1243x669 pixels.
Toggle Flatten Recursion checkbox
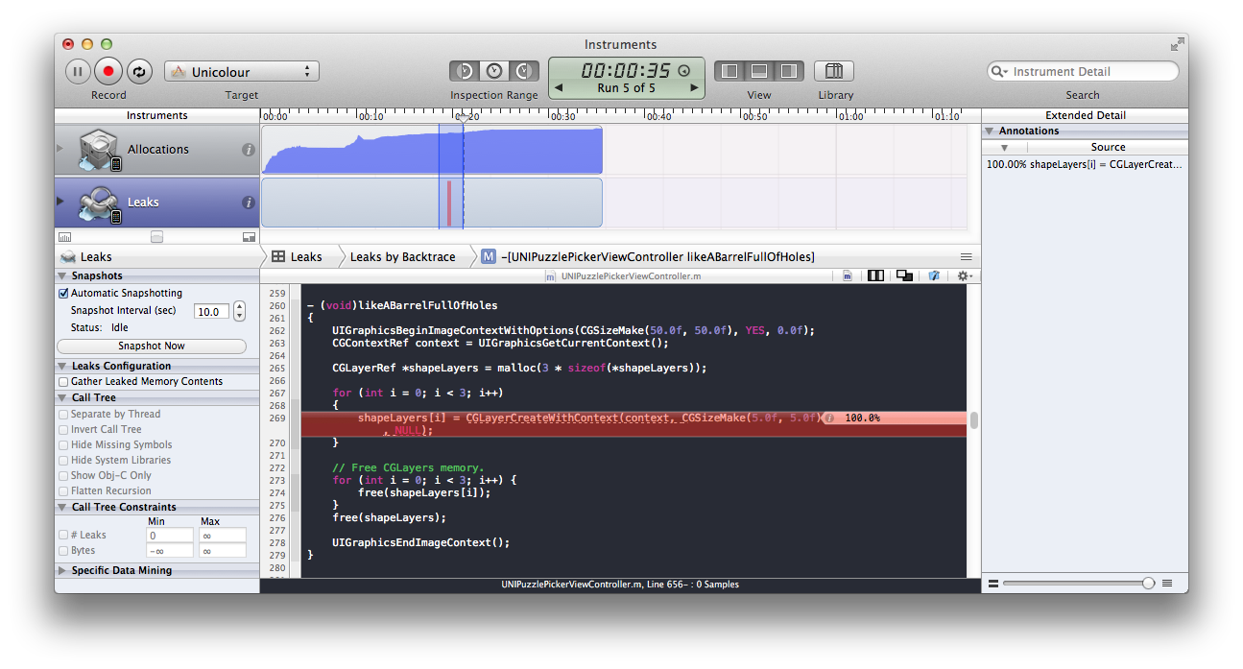(63, 491)
